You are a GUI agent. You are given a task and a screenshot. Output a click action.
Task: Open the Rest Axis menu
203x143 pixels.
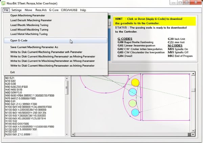pos(41,10)
